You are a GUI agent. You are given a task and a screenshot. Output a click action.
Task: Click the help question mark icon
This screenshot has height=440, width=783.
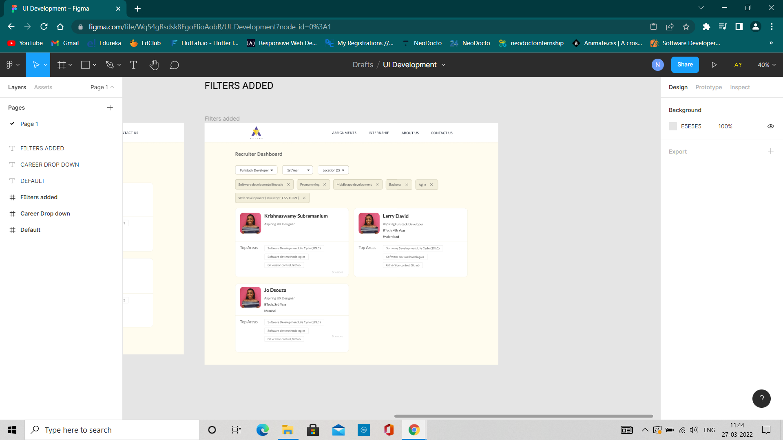(761, 398)
